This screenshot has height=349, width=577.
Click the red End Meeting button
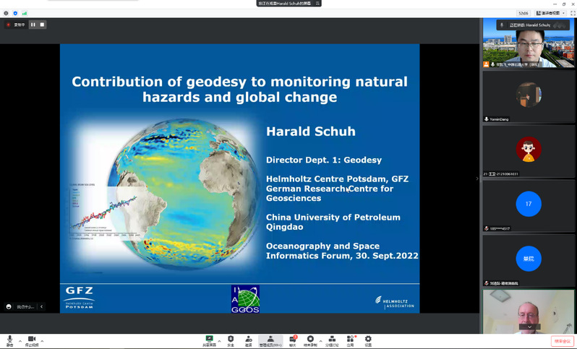pyautogui.click(x=561, y=341)
